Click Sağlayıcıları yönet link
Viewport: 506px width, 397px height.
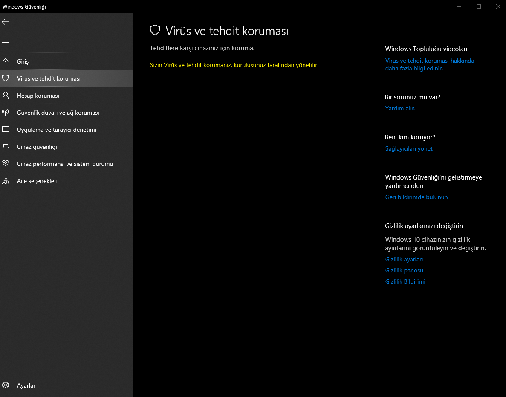click(409, 148)
